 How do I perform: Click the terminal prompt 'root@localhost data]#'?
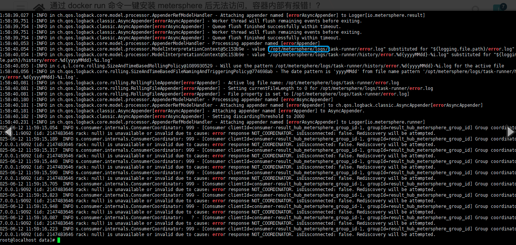tap(28, 240)
